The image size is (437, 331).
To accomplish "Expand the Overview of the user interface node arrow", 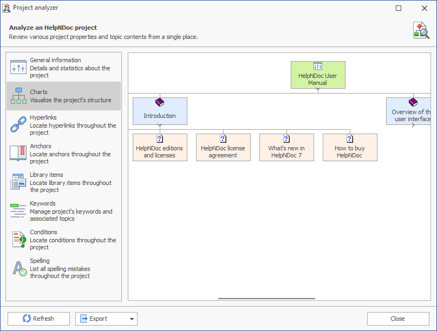I will pos(413,125).
